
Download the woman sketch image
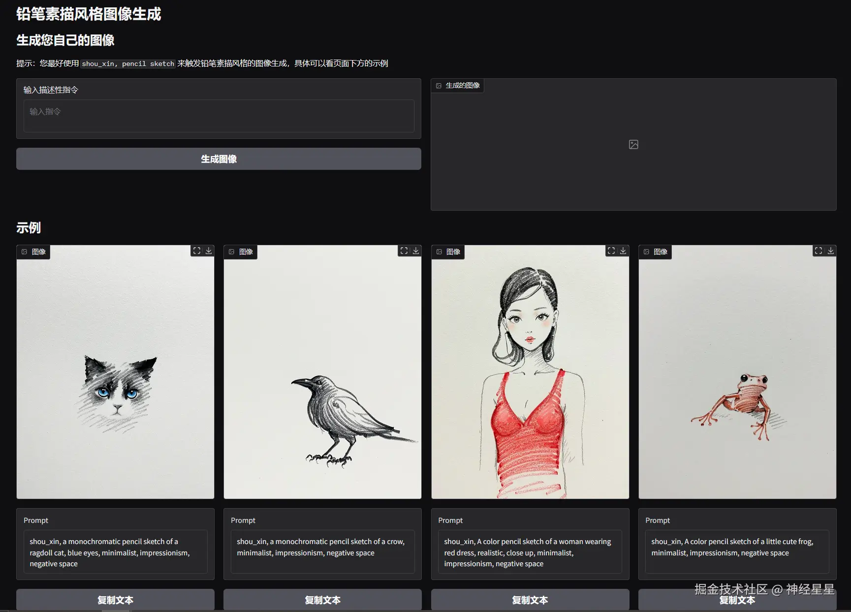[623, 251]
